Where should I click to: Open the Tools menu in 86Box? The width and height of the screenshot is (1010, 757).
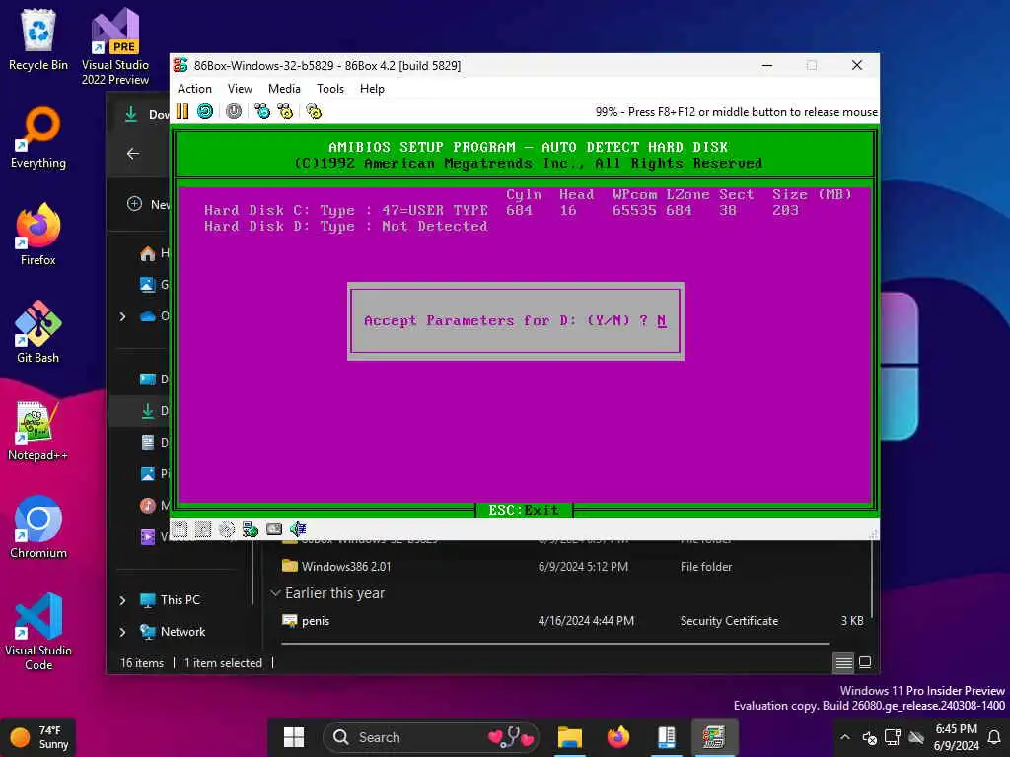[x=330, y=89]
